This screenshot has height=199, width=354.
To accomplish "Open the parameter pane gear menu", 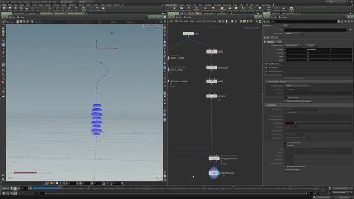I will pyautogui.click(x=339, y=22).
